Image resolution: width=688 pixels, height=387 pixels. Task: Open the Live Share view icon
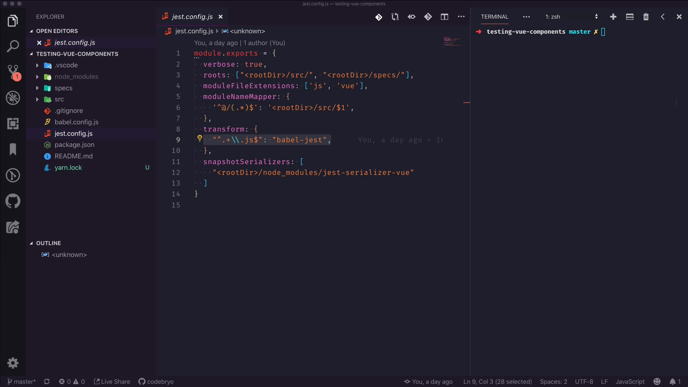coord(13,227)
